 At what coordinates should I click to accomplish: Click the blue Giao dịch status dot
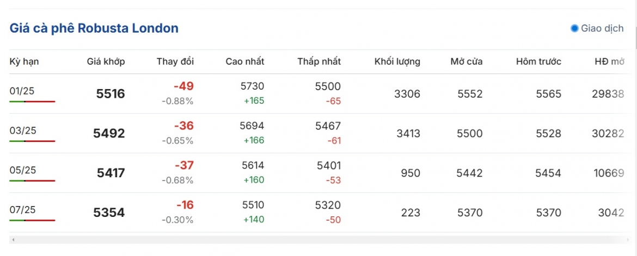[574, 28]
